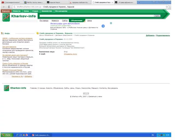Click the bookmark star in address bar
175x140 pixels.
[x=167, y=7]
